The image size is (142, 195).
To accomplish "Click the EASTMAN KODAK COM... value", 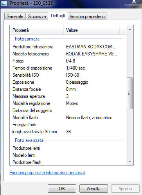I will pyautogui.click(x=91, y=47).
